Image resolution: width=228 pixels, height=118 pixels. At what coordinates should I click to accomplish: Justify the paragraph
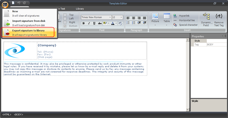click(x=145, y=18)
